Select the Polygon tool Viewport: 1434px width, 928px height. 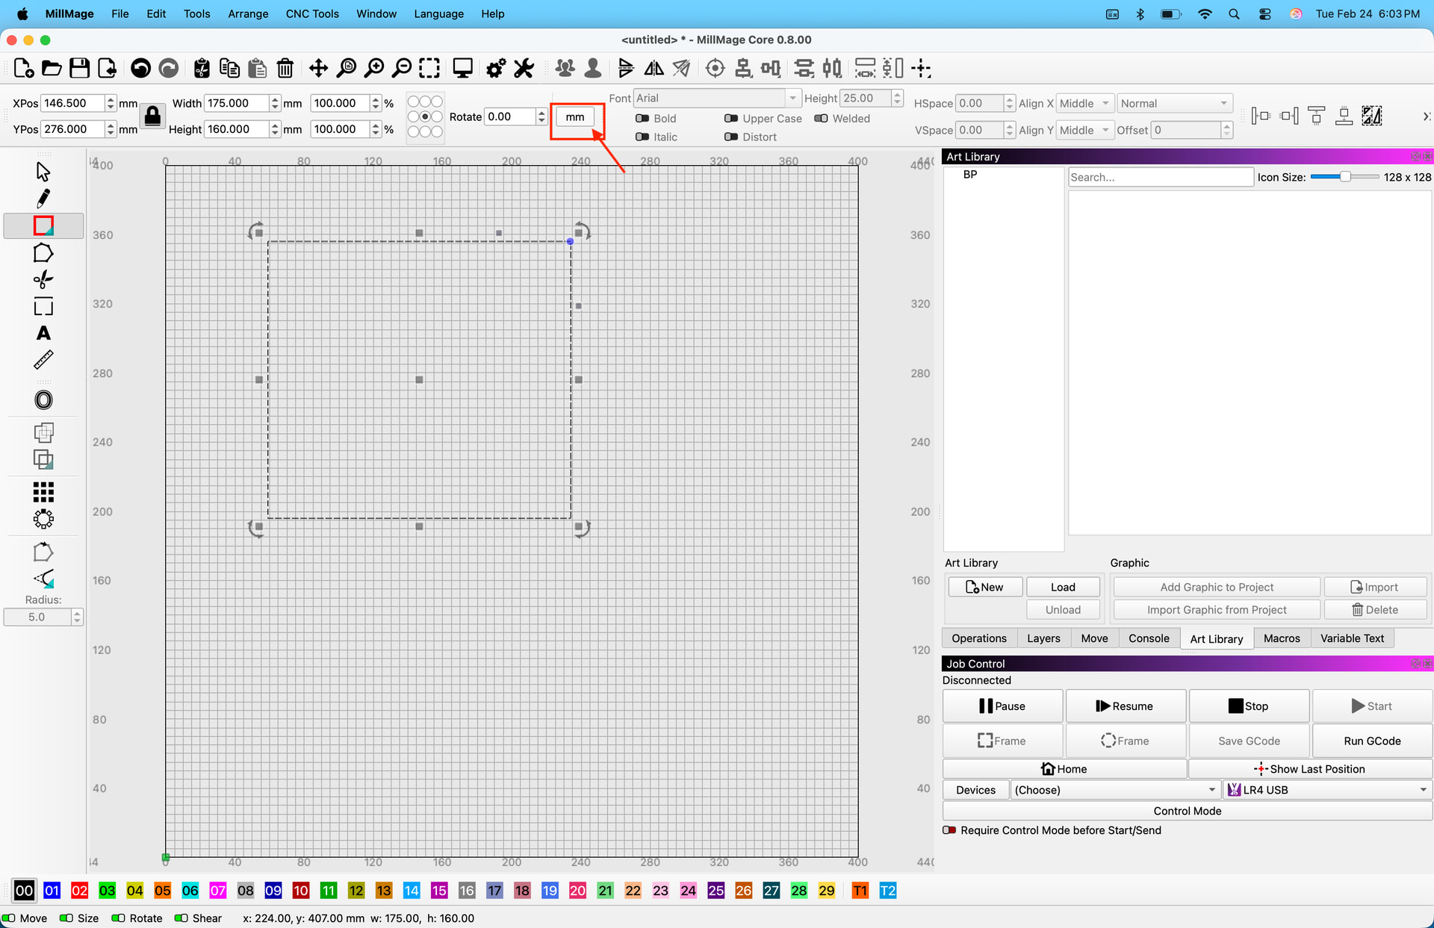(43, 253)
